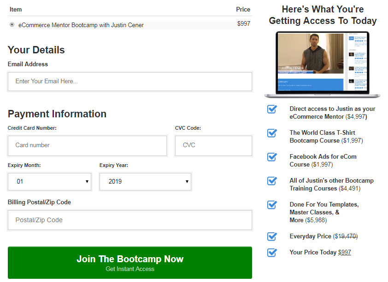388x282 pixels.
Task: Click the Billing Postal/Zip Code field
Action: 130,220
